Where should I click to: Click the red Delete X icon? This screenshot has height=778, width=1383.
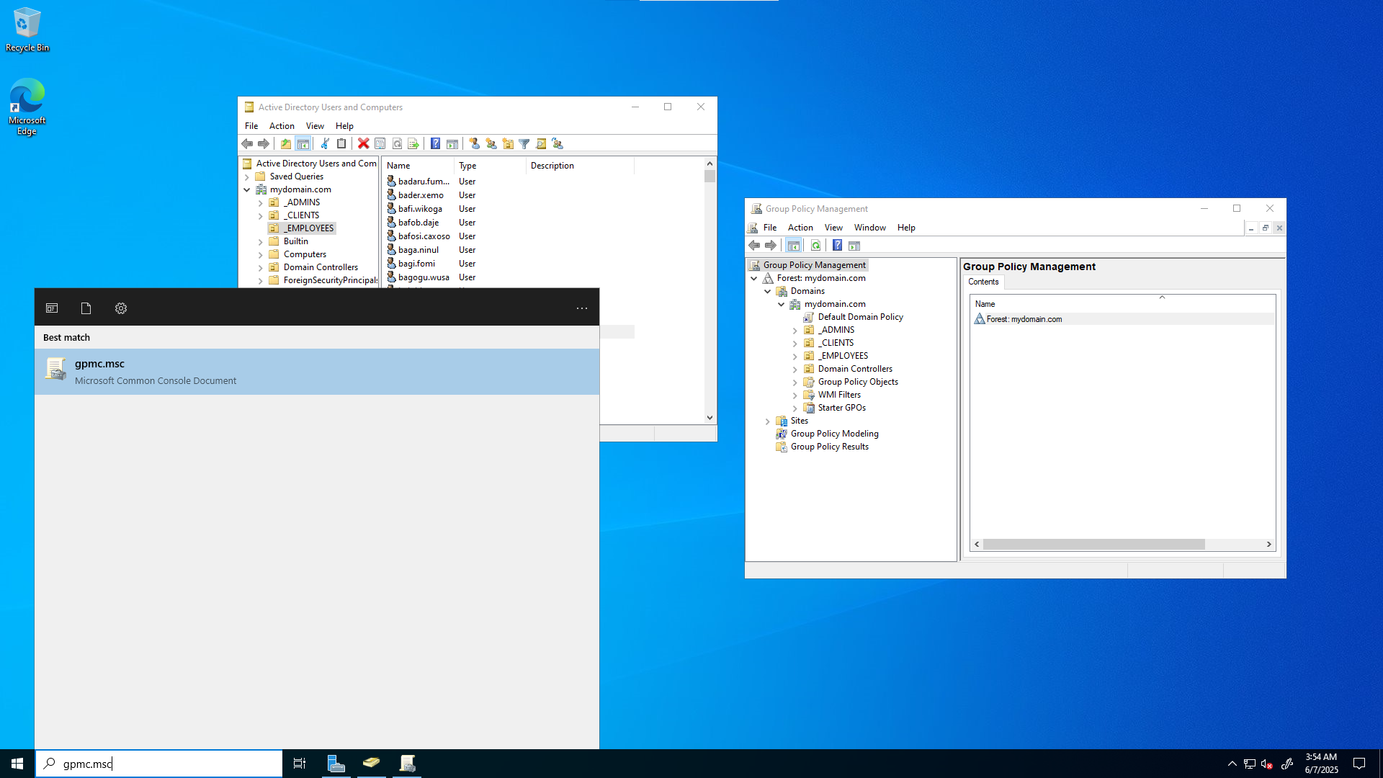pos(364,144)
